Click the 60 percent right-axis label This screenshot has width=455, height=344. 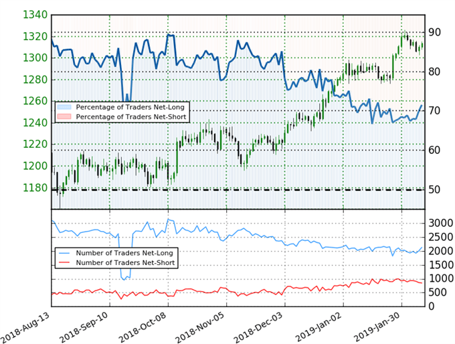pyautogui.click(x=434, y=151)
